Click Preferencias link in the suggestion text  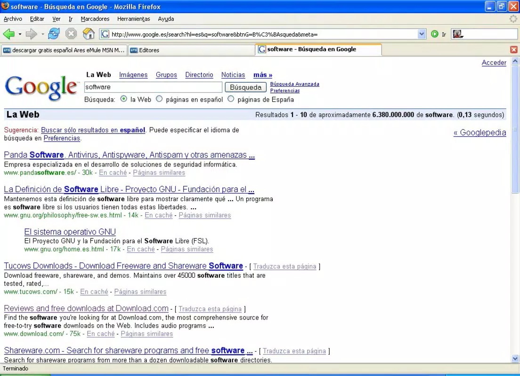pyautogui.click(x=62, y=138)
